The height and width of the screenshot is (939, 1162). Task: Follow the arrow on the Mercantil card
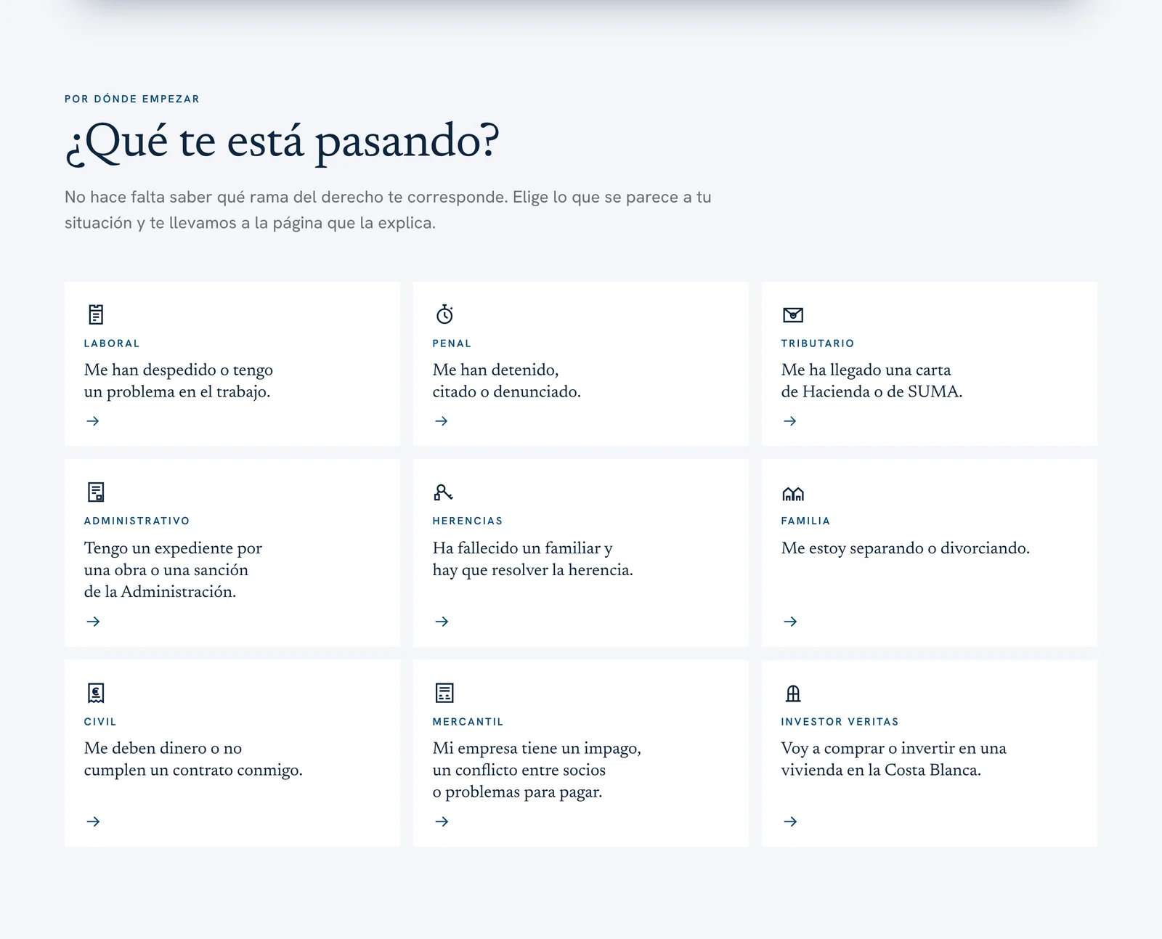pos(442,822)
